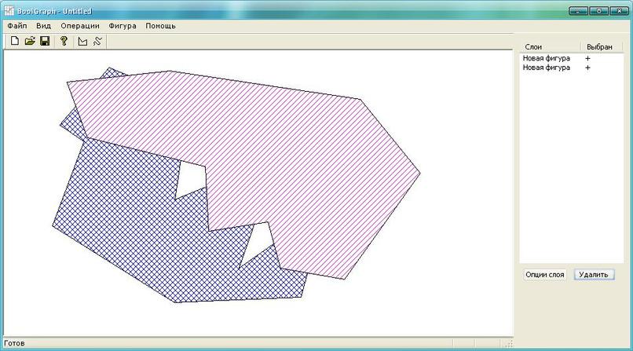Click the BoolGraph application icon in the title bar
The height and width of the screenshot is (351, 633).
point(9,10)
